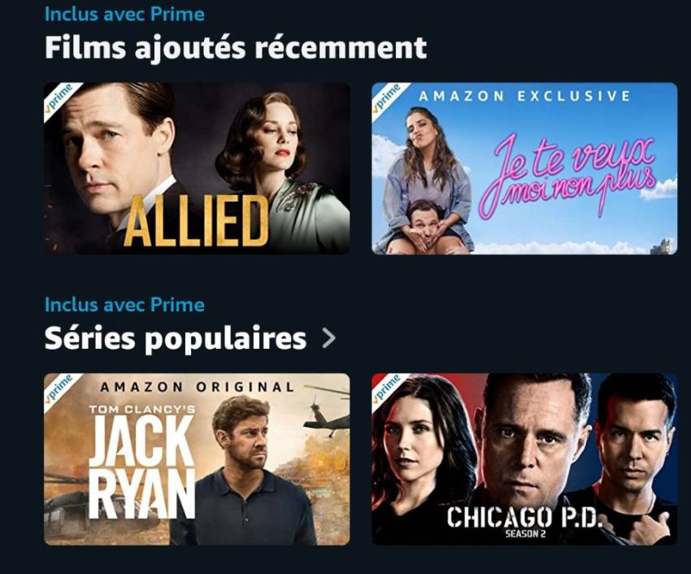Image resolution: width=691 pixels, height=574 pixels.
Task: Click the prime badge on Chicago P.D. poster
Action: pos(386,389)
